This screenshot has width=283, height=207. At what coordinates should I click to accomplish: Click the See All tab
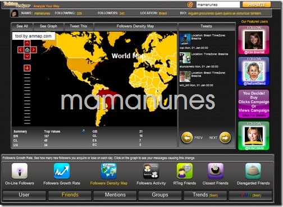pyautogui.click(x=22, y=26)
